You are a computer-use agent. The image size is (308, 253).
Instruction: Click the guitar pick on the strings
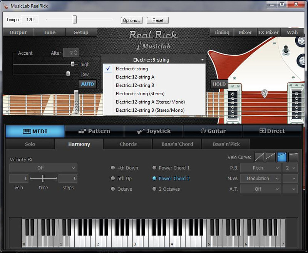[264, 93]
